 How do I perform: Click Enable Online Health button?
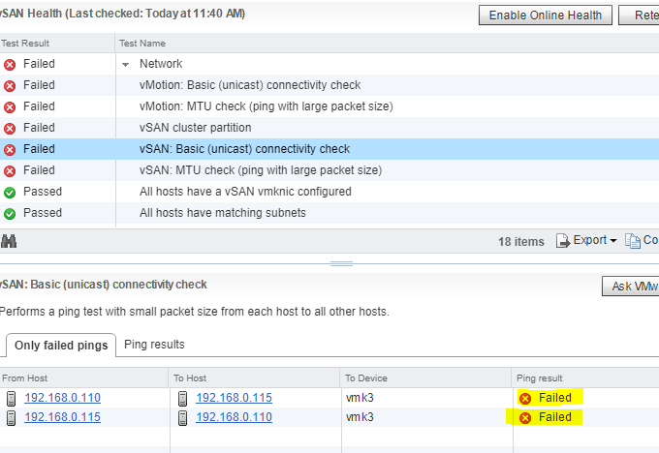(545, 15)
